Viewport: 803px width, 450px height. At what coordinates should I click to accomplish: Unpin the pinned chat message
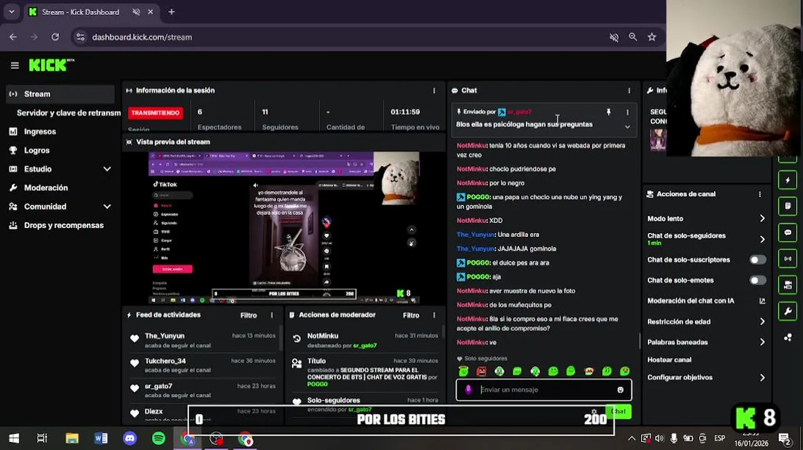pyautogui.click(x=609, y=112)
